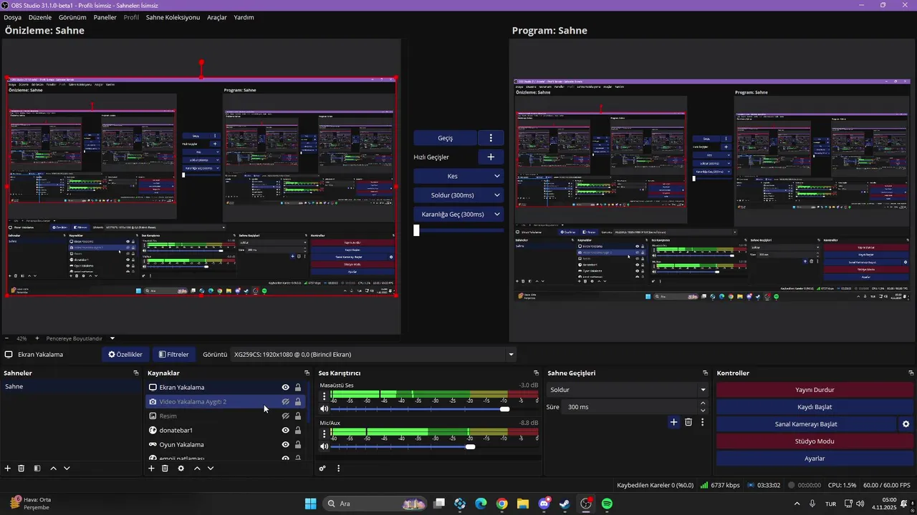This screenshot has width=917, height=515.
Task: Undock the Sahneler panel
Action: pyautogui.click(x=136, y=373)
